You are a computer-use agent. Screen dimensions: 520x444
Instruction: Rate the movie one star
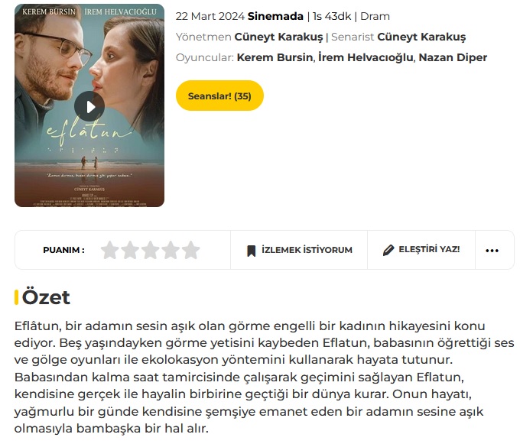[x=110, y=250]
